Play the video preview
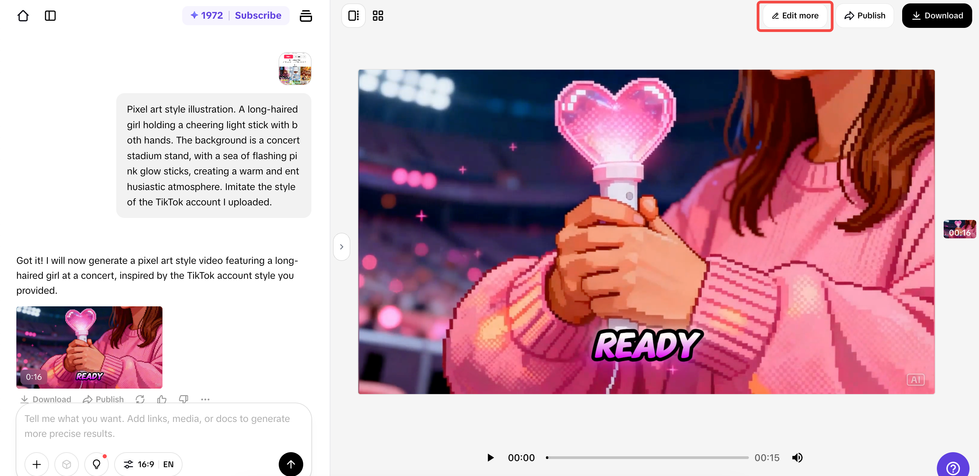Viewport: 979px width, 476px height. (x=490, y=457)
